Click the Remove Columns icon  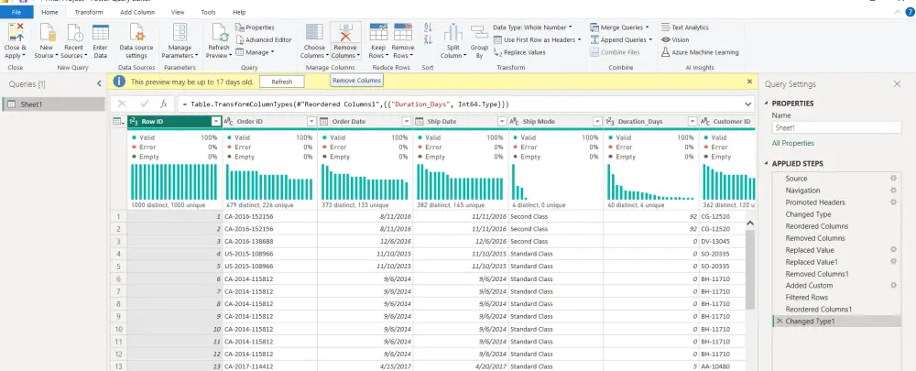tap(346, 33)
